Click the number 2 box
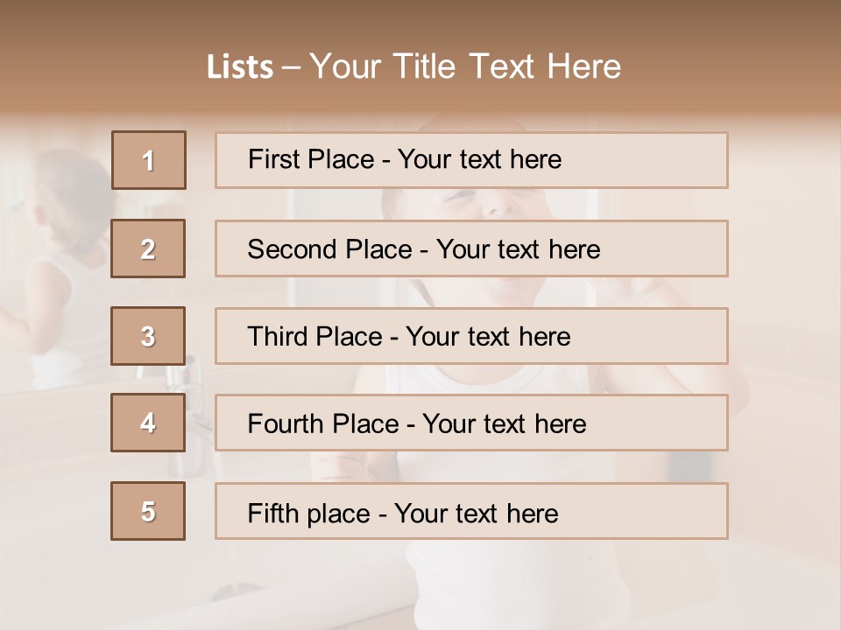The image size is (841, 630). click(148, 248)
